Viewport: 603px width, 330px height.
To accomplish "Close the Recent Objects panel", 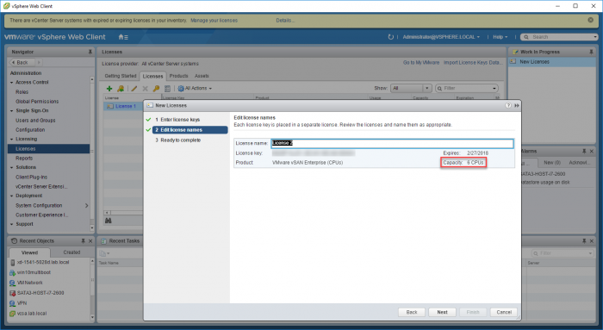I will point(90,240).
